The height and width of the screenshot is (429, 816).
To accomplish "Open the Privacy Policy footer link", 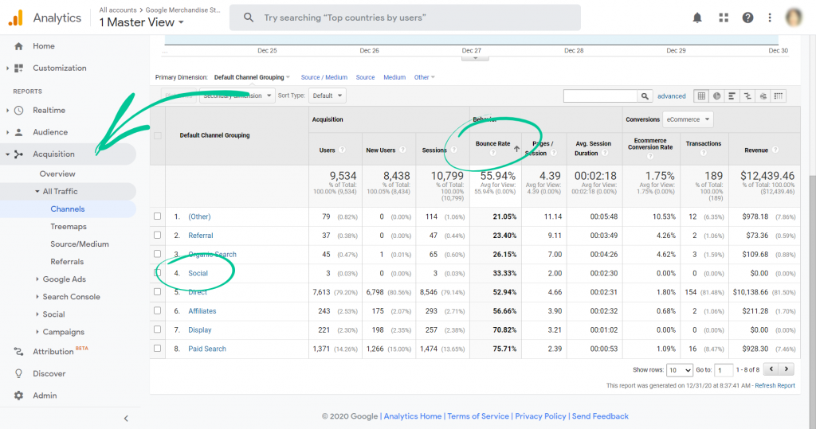I will [x=540, y=416].
